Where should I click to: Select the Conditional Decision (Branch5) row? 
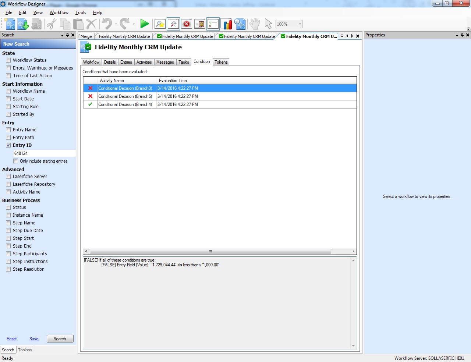(x=220, y=96)
